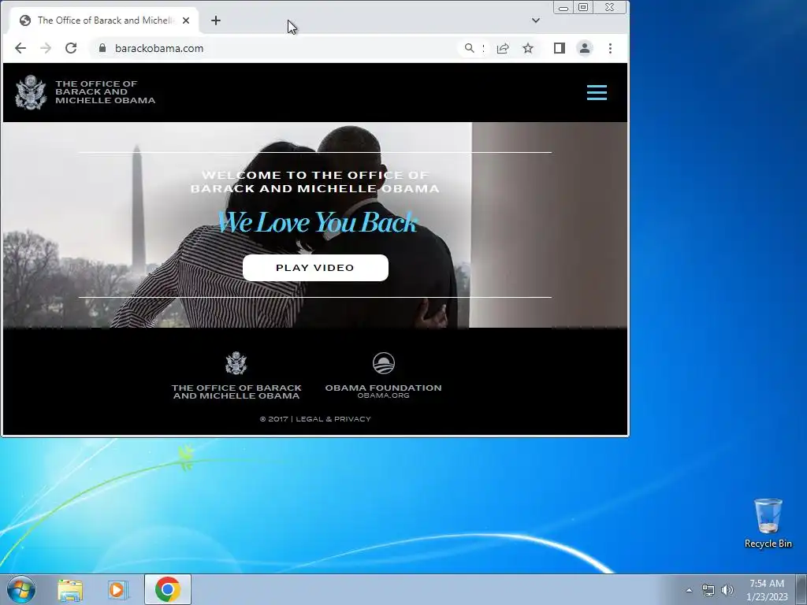Go back using the browser back arrow
Screen dimensions: 807x605
pyautogui.click(x=20, y=48)
